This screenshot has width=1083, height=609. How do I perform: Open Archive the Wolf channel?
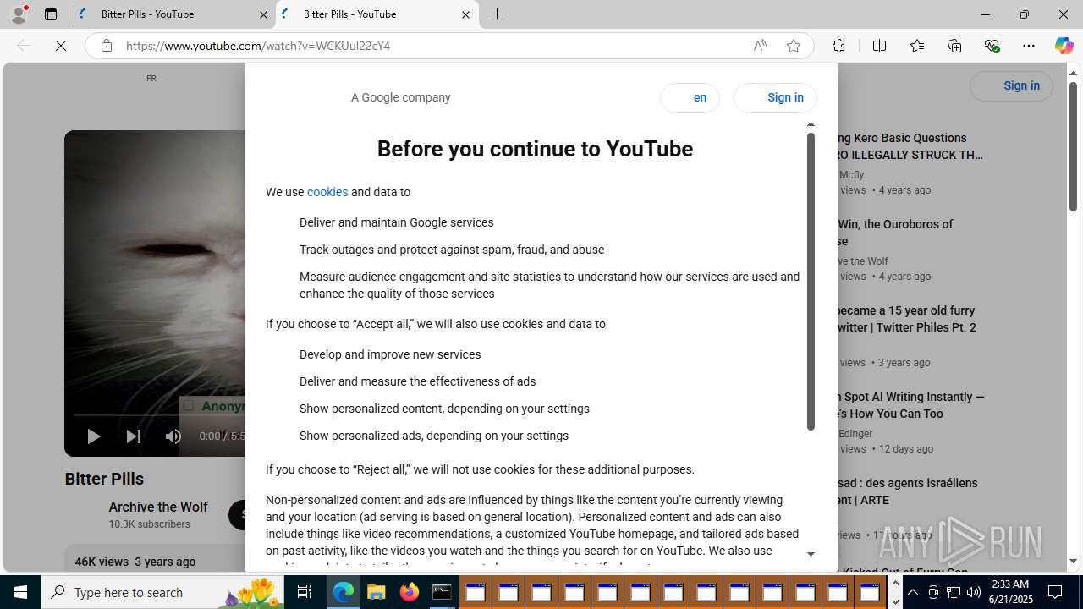(x=157, y=507)
